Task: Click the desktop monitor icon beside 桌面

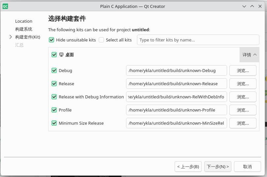Action: 61,55
